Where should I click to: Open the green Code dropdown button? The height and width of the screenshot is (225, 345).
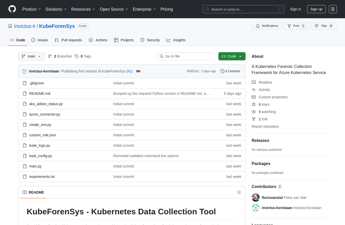pos(232,56)
